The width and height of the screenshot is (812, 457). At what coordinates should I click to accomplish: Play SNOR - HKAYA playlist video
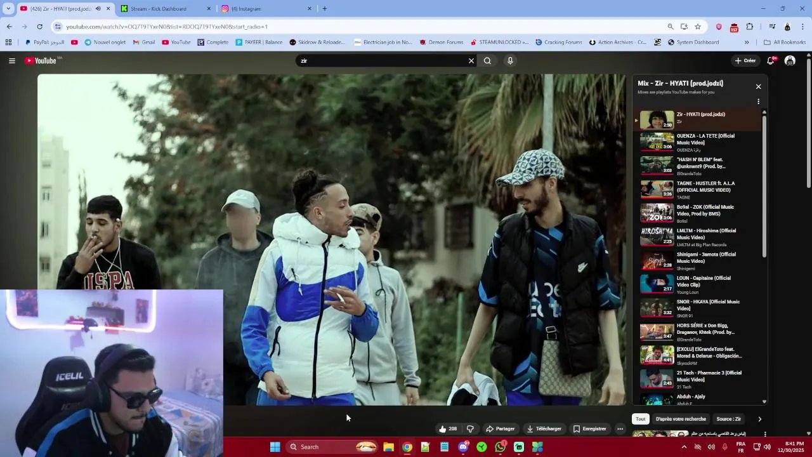(698, 308)
